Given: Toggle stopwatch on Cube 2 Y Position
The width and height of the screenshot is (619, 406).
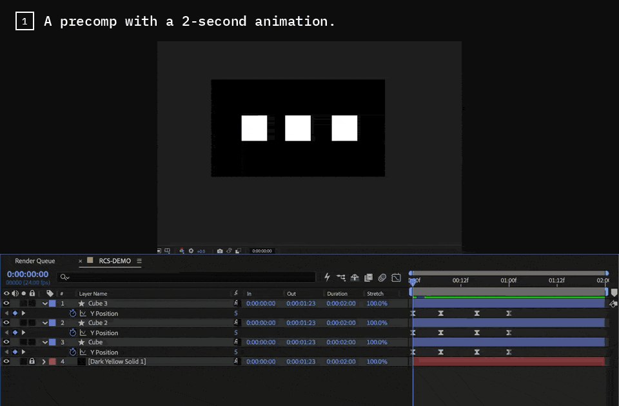Looking at the screenshot, I should click(x=73, y=333).
